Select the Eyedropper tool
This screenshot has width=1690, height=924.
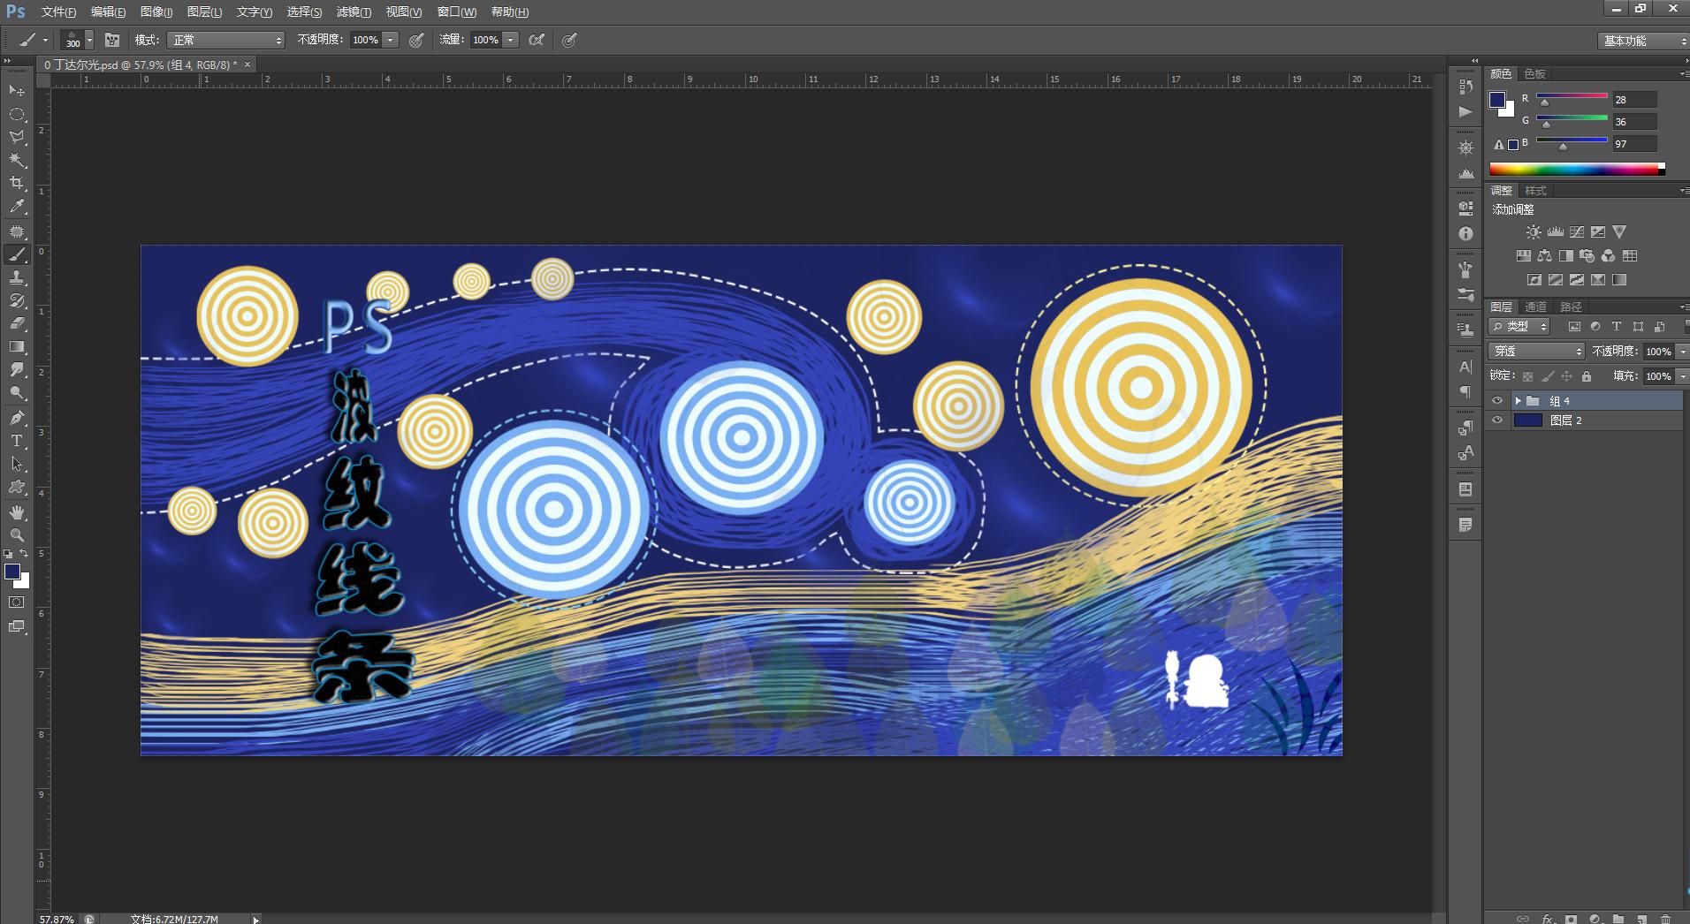coord(15,205)
